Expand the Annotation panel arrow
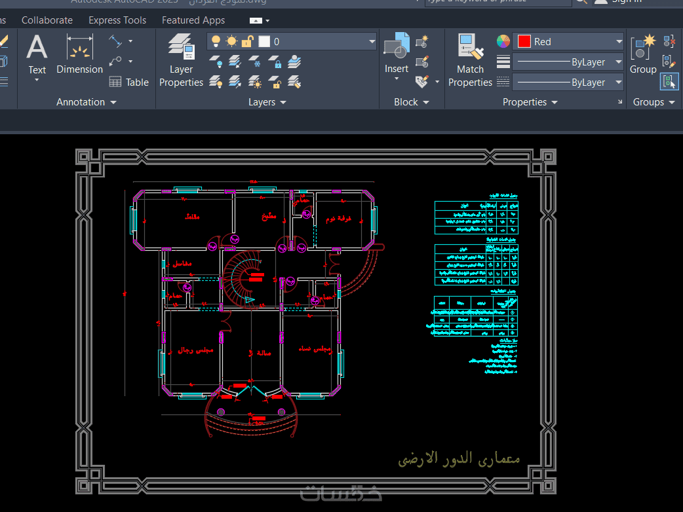The width and height of the screenshot is (683, 512). [113, 102]
